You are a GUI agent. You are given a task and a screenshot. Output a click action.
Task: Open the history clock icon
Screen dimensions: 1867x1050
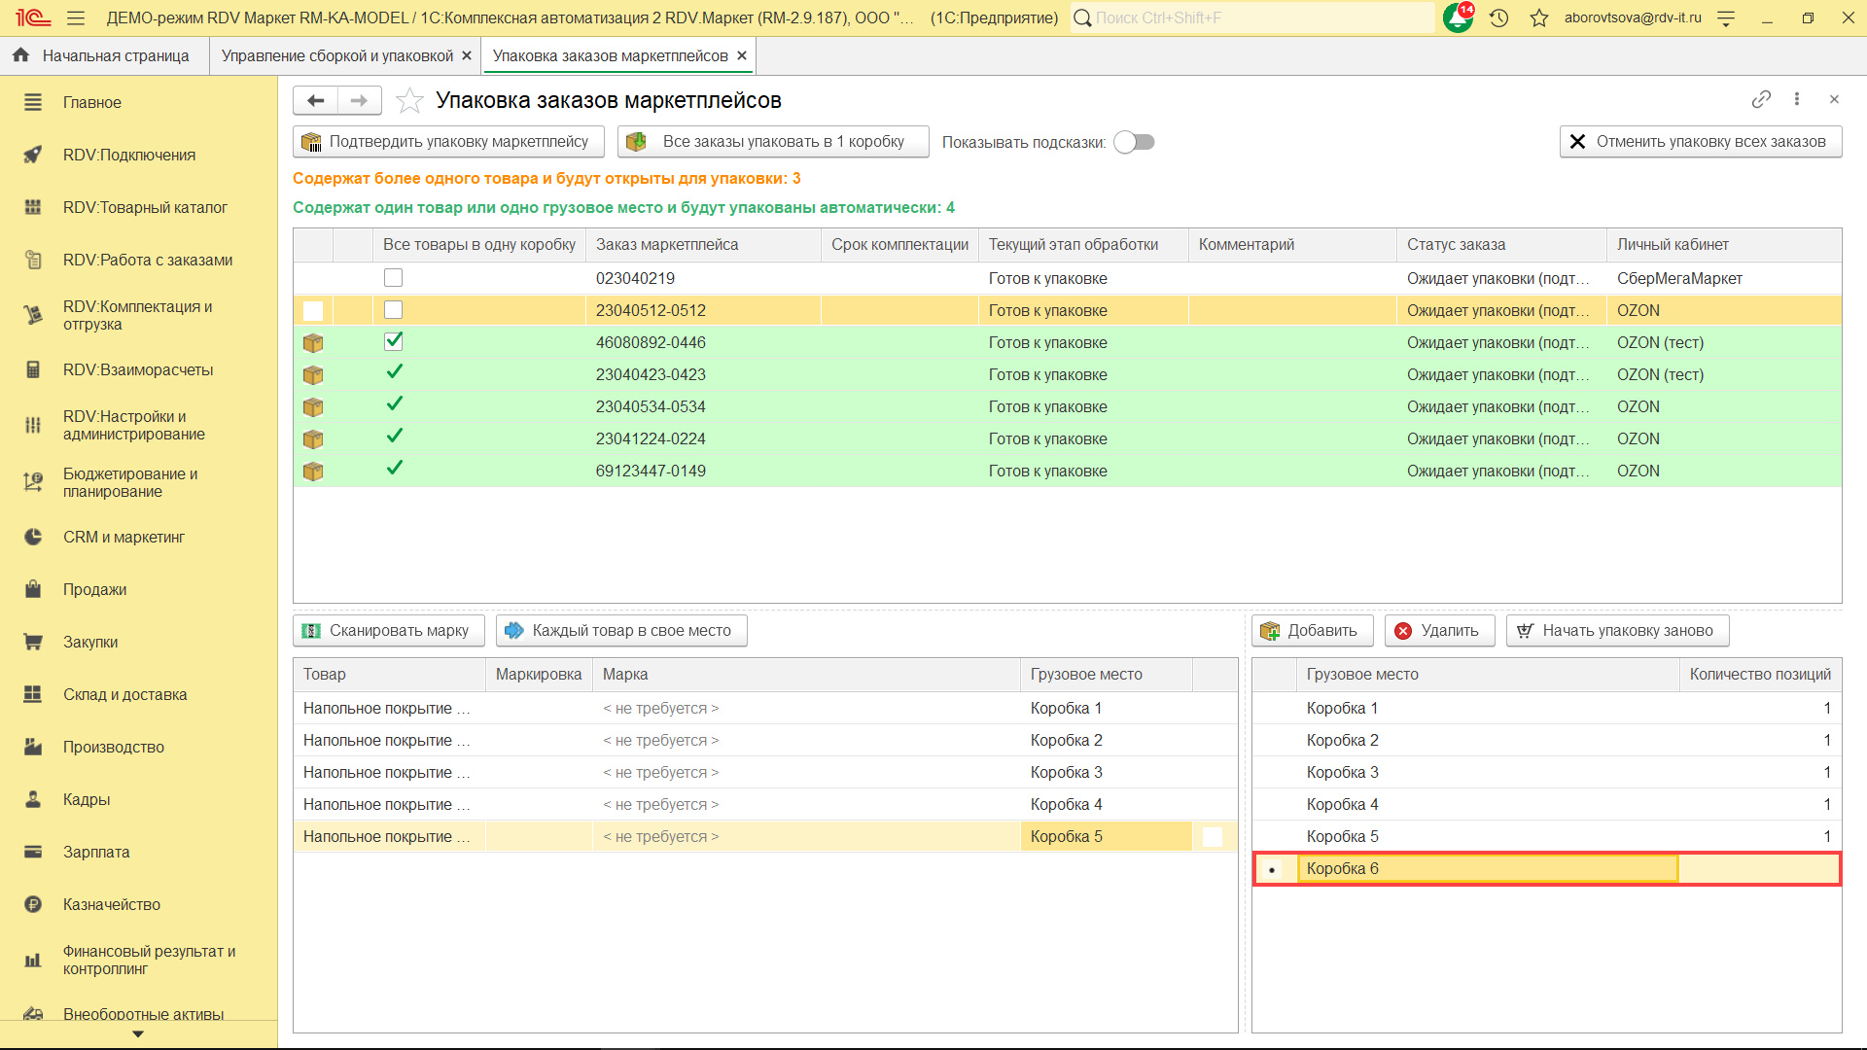tap(1498, 17)
